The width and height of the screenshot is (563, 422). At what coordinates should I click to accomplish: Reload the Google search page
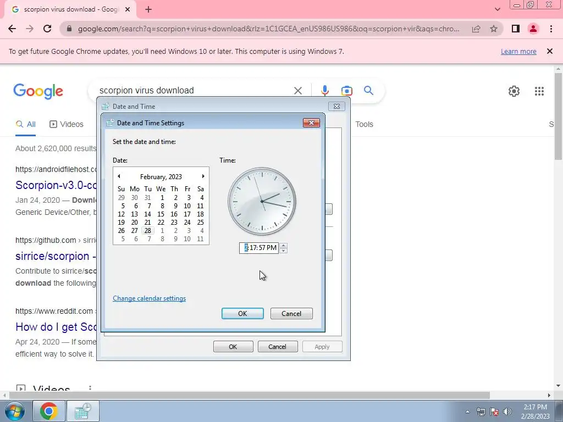click(x=47, y=29)
